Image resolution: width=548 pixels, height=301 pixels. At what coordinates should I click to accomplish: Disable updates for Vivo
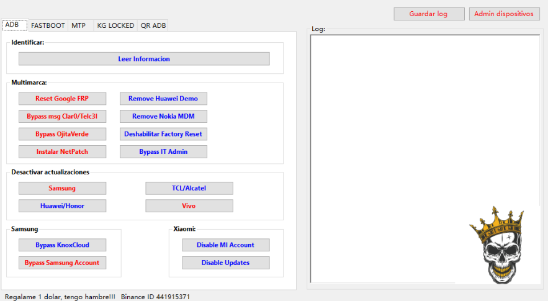tap(189, 206)
